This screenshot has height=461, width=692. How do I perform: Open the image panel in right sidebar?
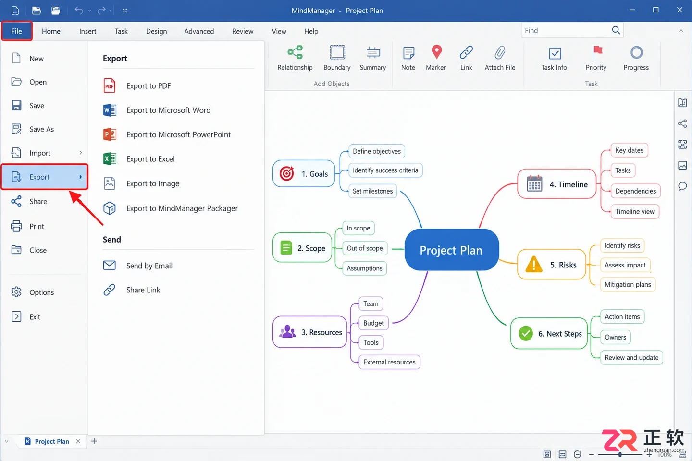[x=682, y=165]
